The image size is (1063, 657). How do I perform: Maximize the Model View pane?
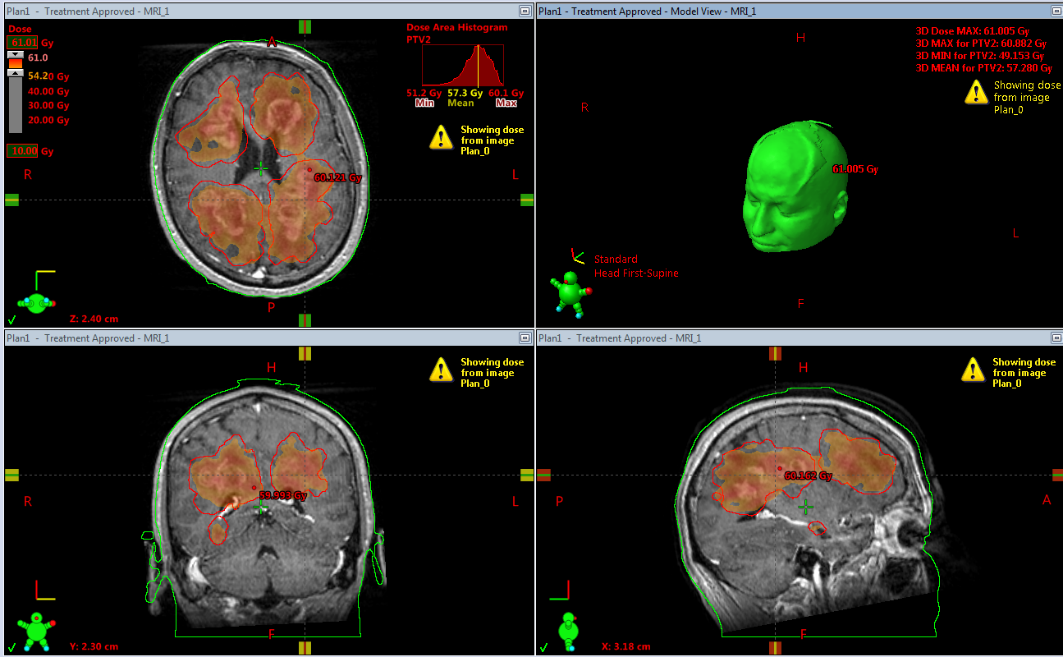coord(1056,11)
